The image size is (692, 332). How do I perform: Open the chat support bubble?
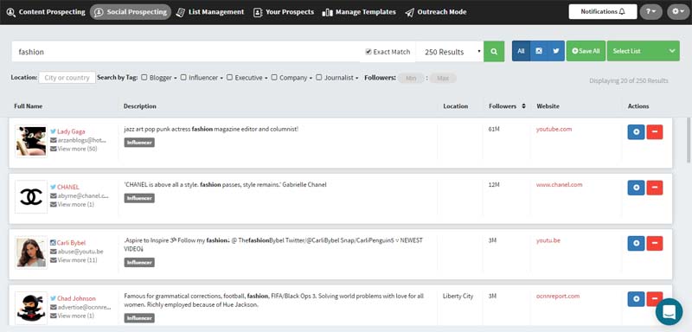coord(669,312)
